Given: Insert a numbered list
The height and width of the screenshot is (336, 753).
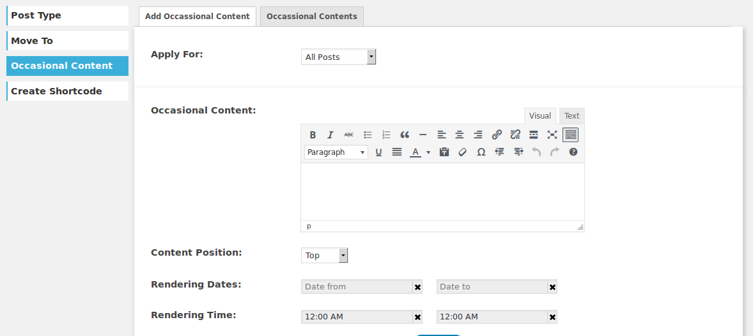Looking at the screenshot, I should 386,135.
